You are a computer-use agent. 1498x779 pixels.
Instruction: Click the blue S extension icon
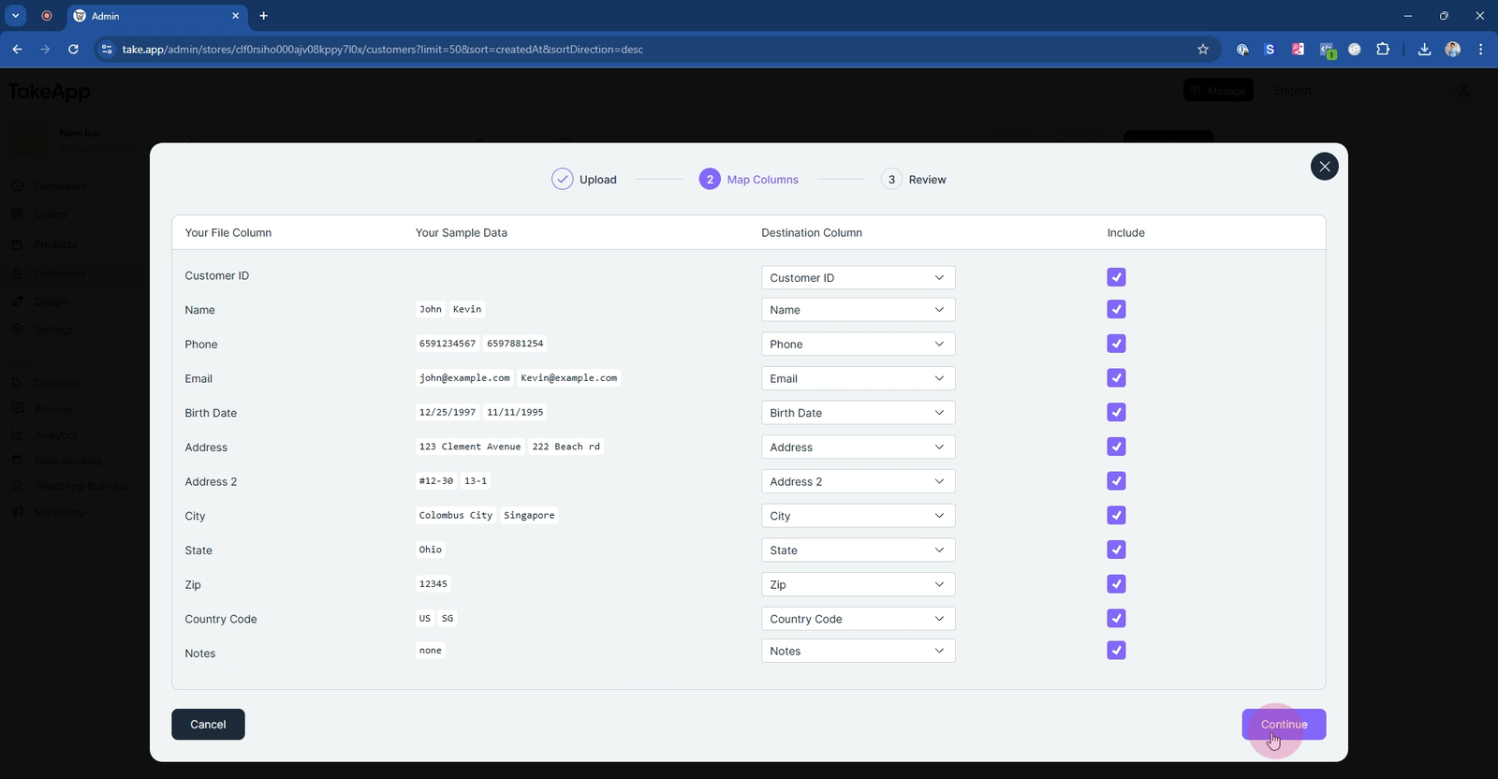1270,49
